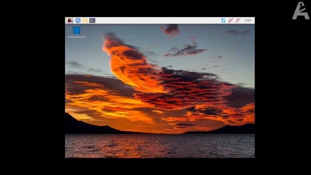Image resolution: width=311 pixels, height=175 pixels.
Task: Launch the terminal from the taskbar
Action: [x=92, y=20]
